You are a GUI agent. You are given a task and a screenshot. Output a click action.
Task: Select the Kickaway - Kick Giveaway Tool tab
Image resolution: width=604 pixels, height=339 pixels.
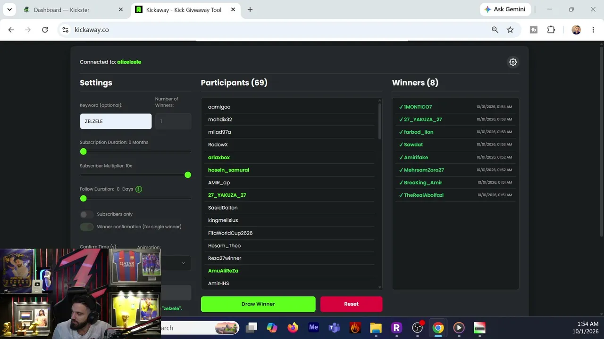(185, 9)
